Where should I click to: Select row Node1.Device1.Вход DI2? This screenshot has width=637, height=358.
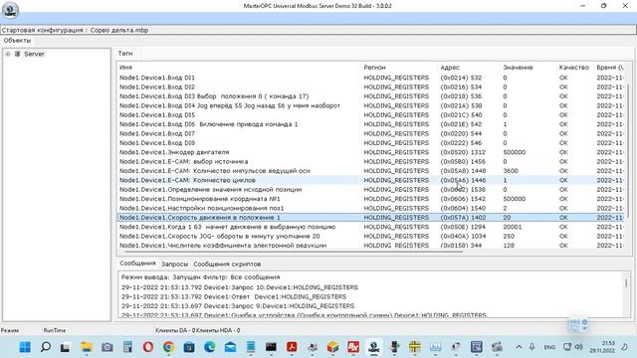coord(371,87)
